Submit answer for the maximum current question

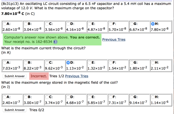(x=15, y=76)
